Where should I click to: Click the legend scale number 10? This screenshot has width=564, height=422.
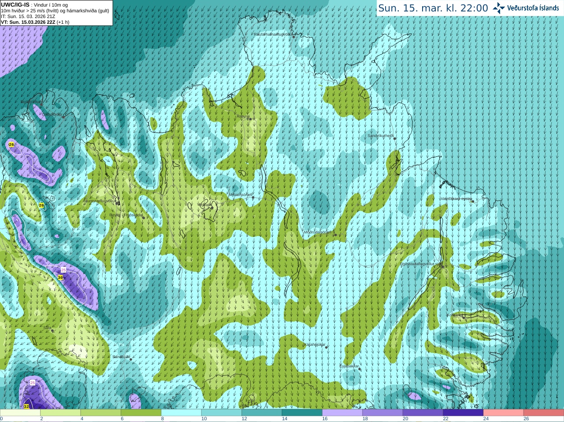(204, 419)
